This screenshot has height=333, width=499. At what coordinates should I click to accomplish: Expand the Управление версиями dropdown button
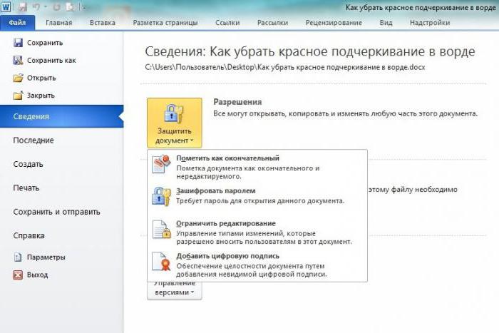pyautogui.click(x=175, y=290)
